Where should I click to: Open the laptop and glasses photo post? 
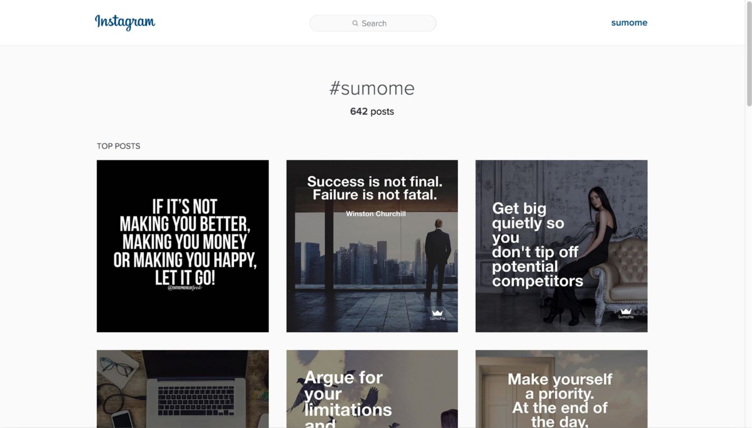(x=183, y=389)
